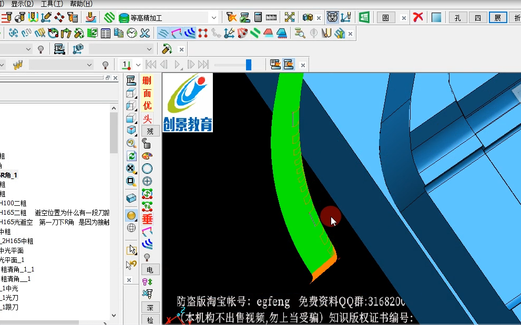Click the green Excel spreadsheet icon

(x=364, y=17)
